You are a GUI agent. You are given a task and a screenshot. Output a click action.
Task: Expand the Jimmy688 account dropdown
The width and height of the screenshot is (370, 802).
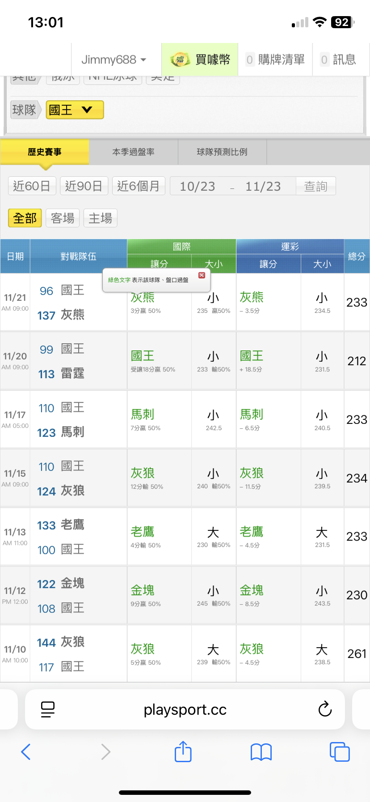(x=114, y=60)
